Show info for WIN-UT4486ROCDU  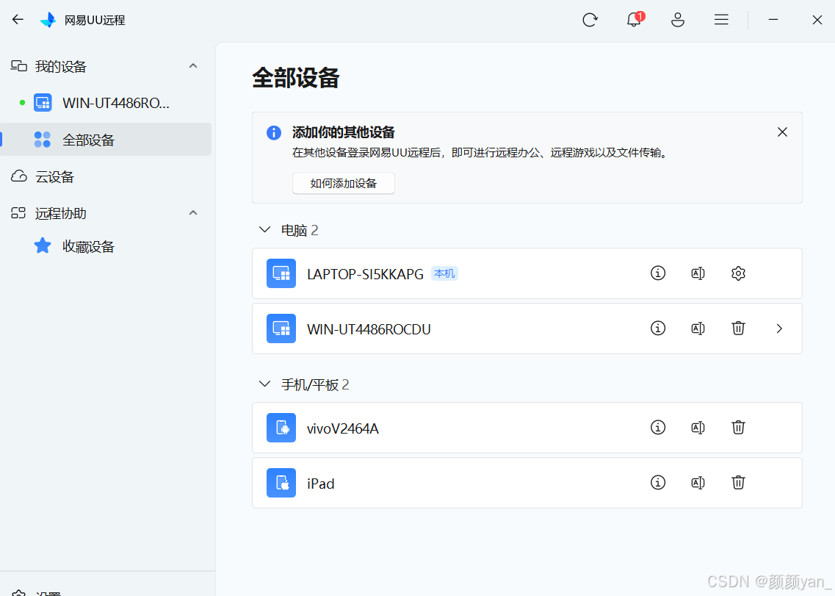pyautogui.click(x=658, y=328)
